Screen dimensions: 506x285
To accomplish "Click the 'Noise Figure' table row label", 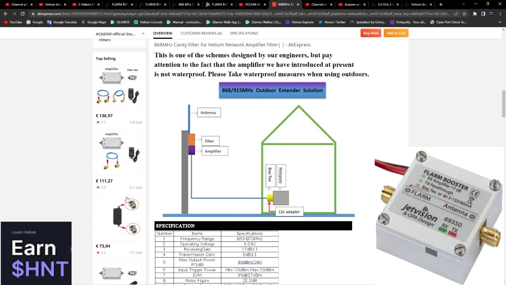I will (x=197, y=280).
